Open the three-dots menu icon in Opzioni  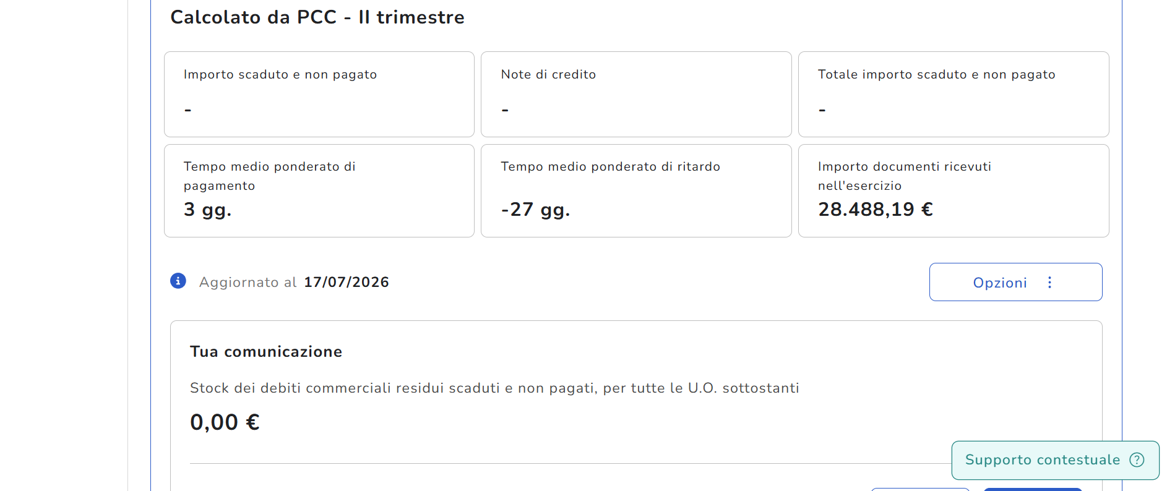(x=1049, y=283)
